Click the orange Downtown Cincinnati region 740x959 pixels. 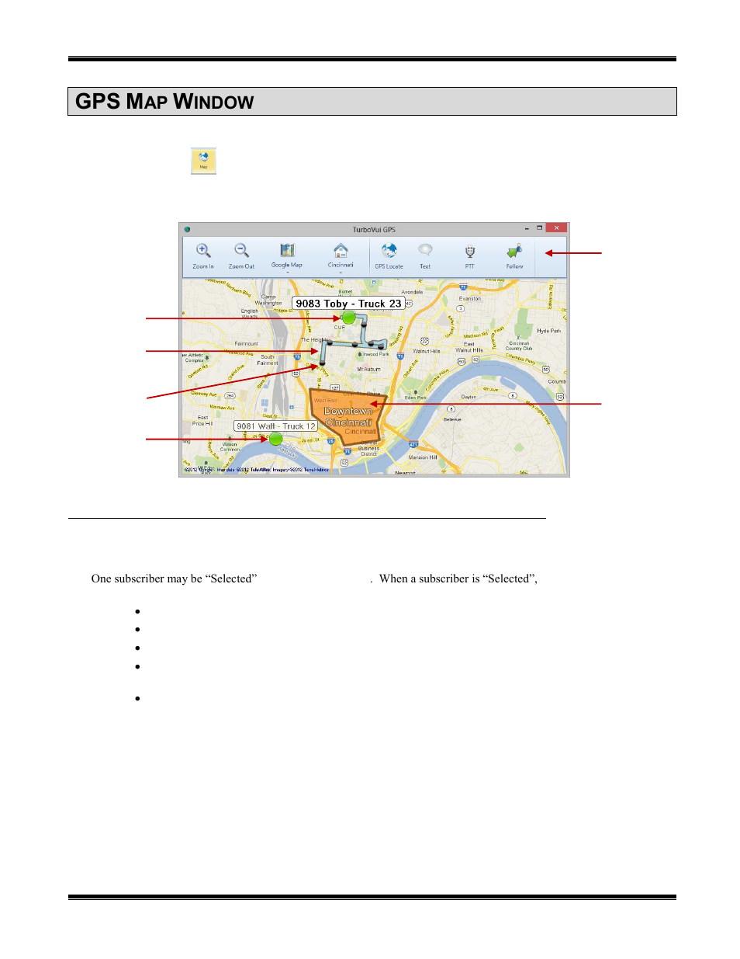pos(348,417)
